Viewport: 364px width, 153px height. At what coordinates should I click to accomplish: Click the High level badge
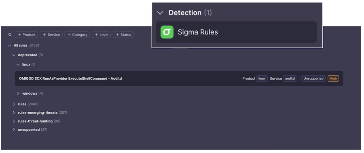click(x=333, y=79)
